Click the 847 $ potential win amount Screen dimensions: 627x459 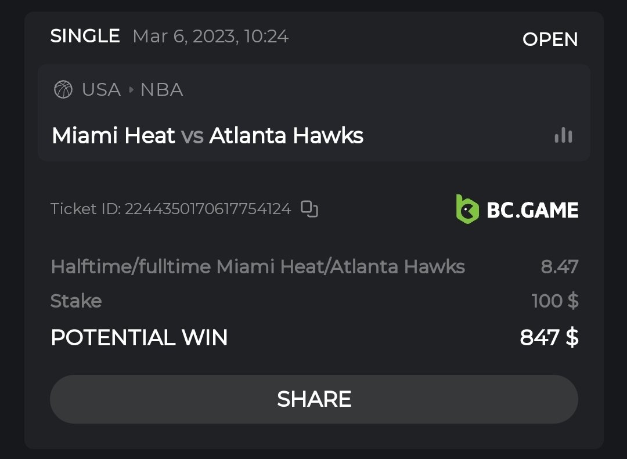pos(549,337)
